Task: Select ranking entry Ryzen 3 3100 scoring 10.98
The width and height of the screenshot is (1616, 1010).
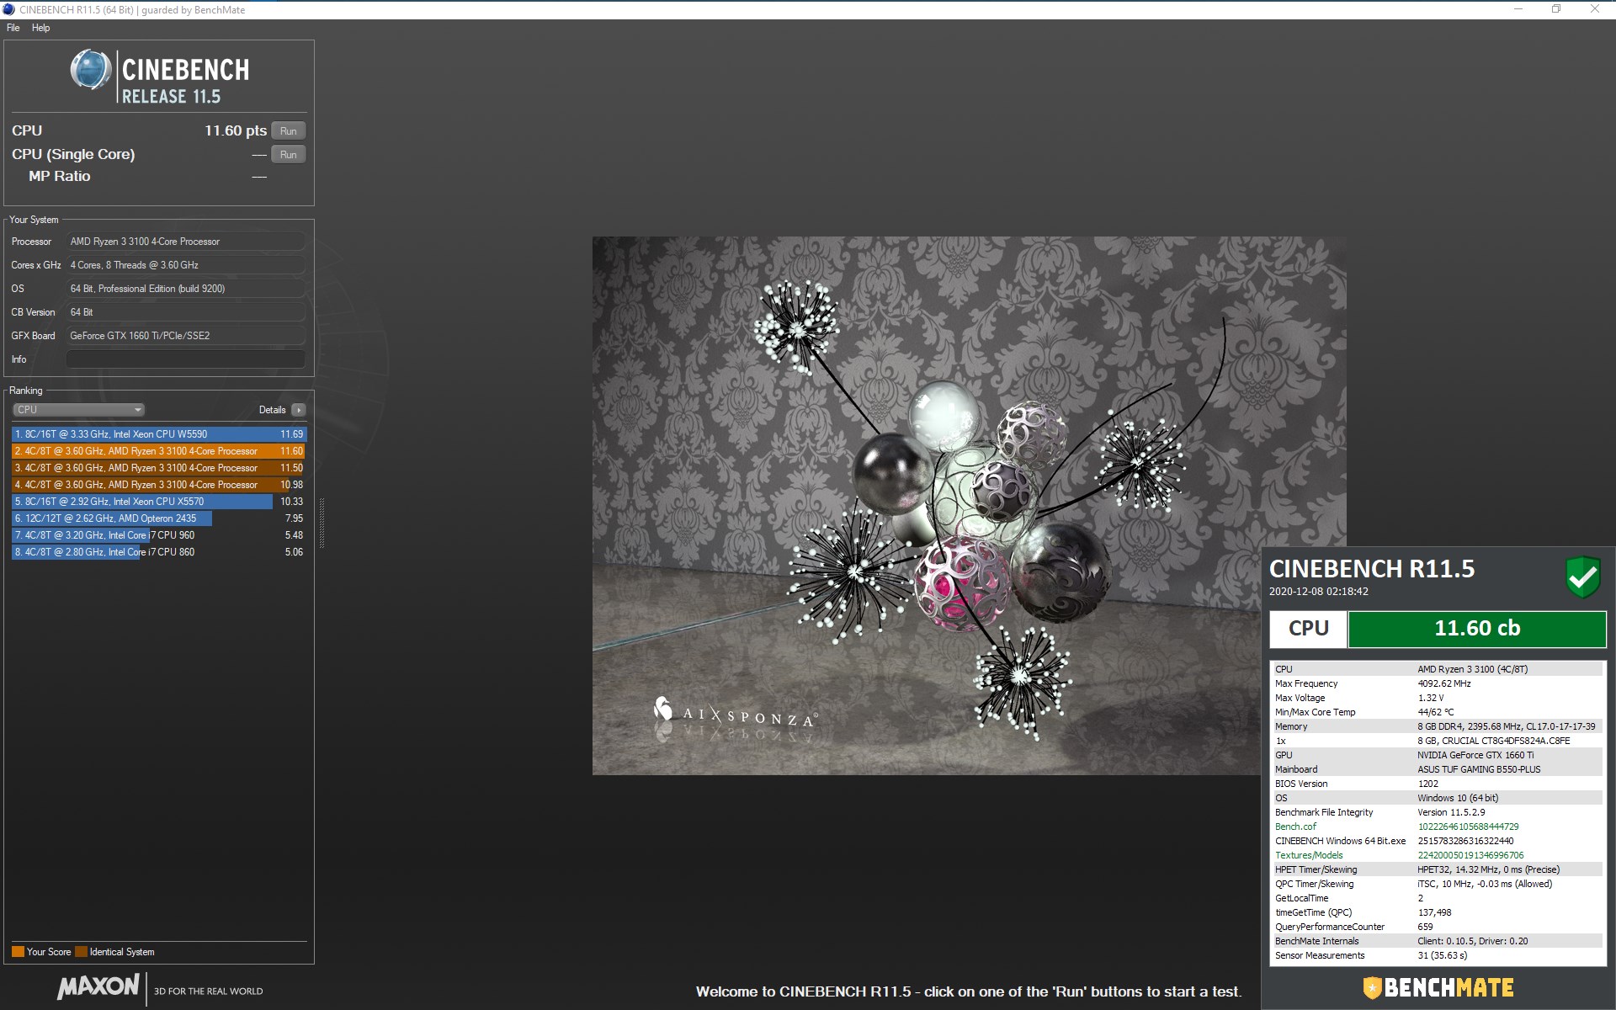Action: tap(159, 485)
